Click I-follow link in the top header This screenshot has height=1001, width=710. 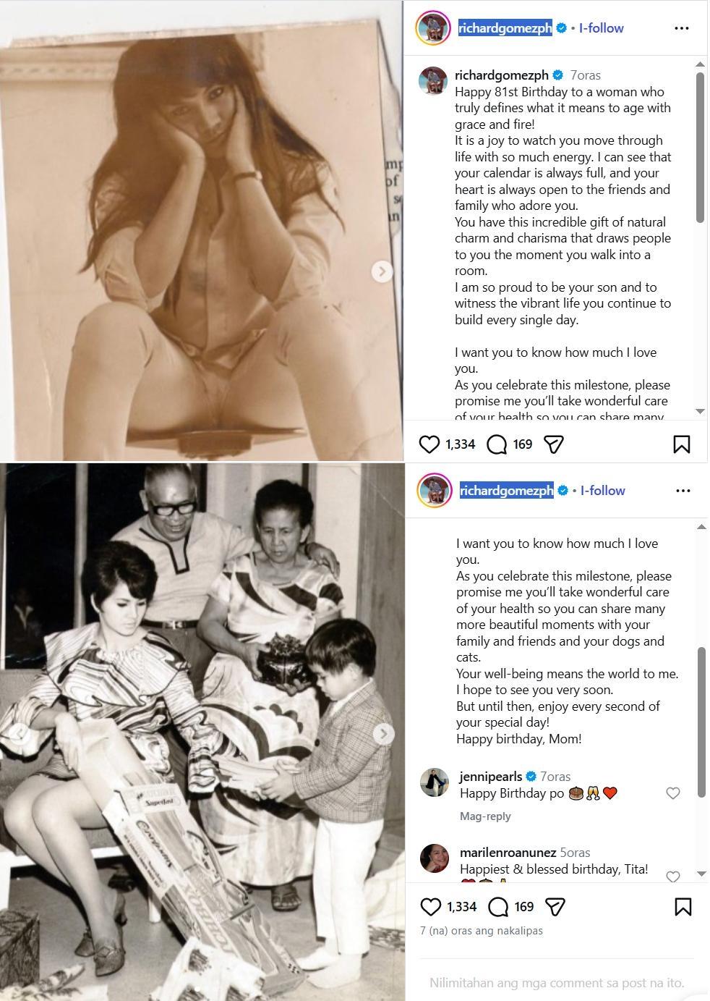pos(601,28)
